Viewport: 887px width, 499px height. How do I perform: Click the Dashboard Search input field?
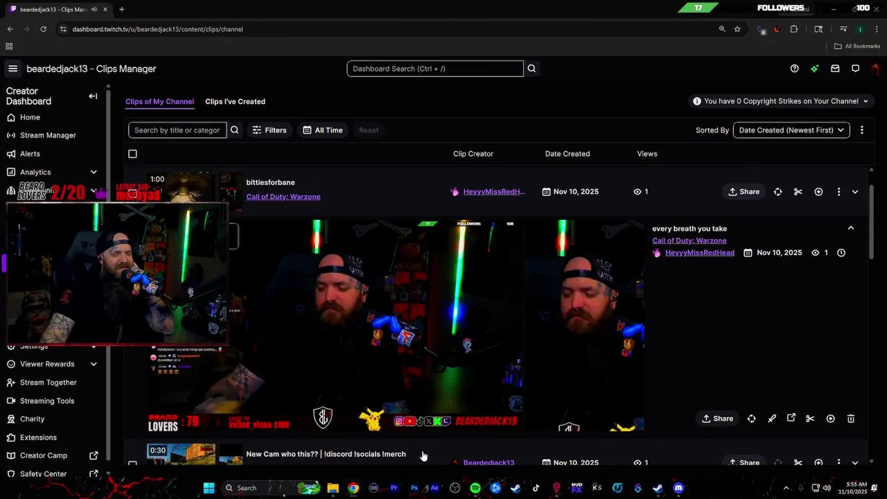click(435, 69)
